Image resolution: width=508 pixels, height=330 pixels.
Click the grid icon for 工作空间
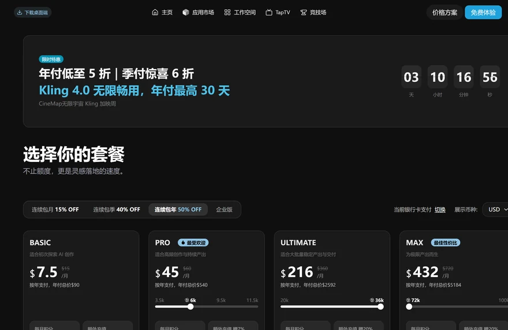click(x=227, y=12)
